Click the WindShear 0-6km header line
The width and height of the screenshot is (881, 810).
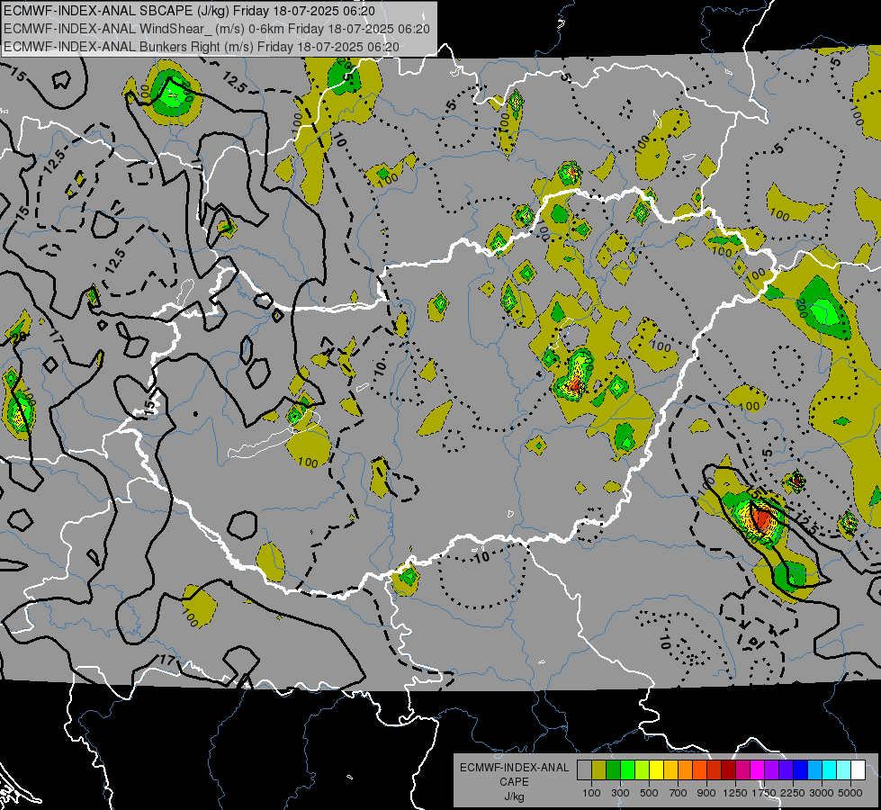coord(217,29)
